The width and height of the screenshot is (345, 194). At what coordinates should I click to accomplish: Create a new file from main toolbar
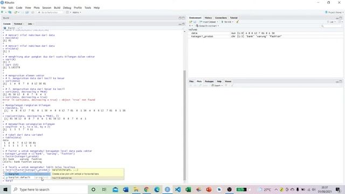tap(3, 12)
